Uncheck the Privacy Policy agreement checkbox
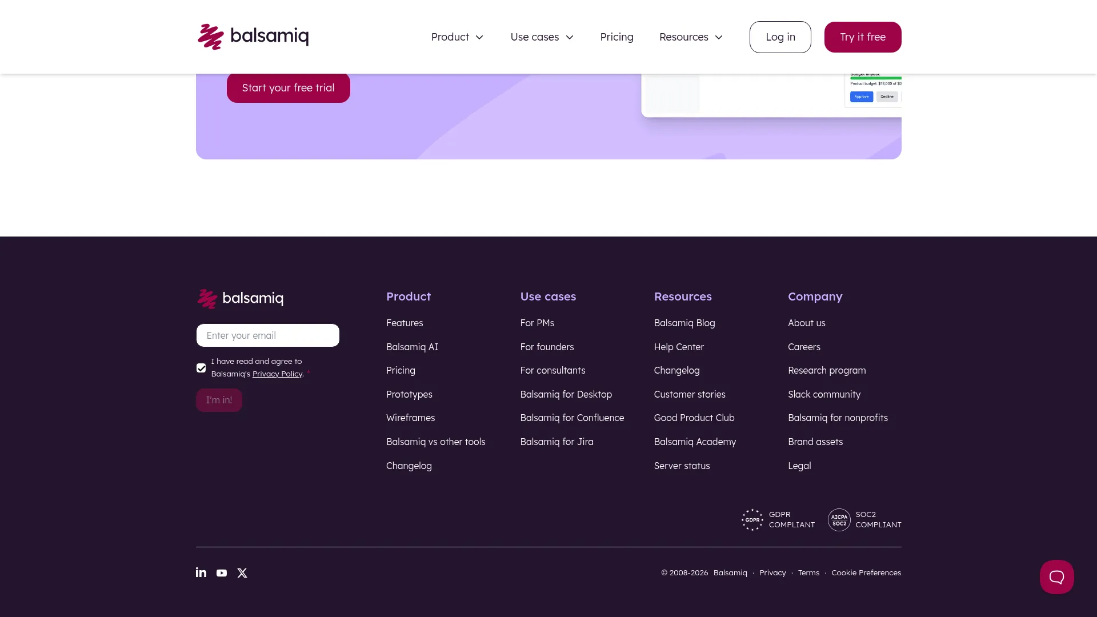 201,368
